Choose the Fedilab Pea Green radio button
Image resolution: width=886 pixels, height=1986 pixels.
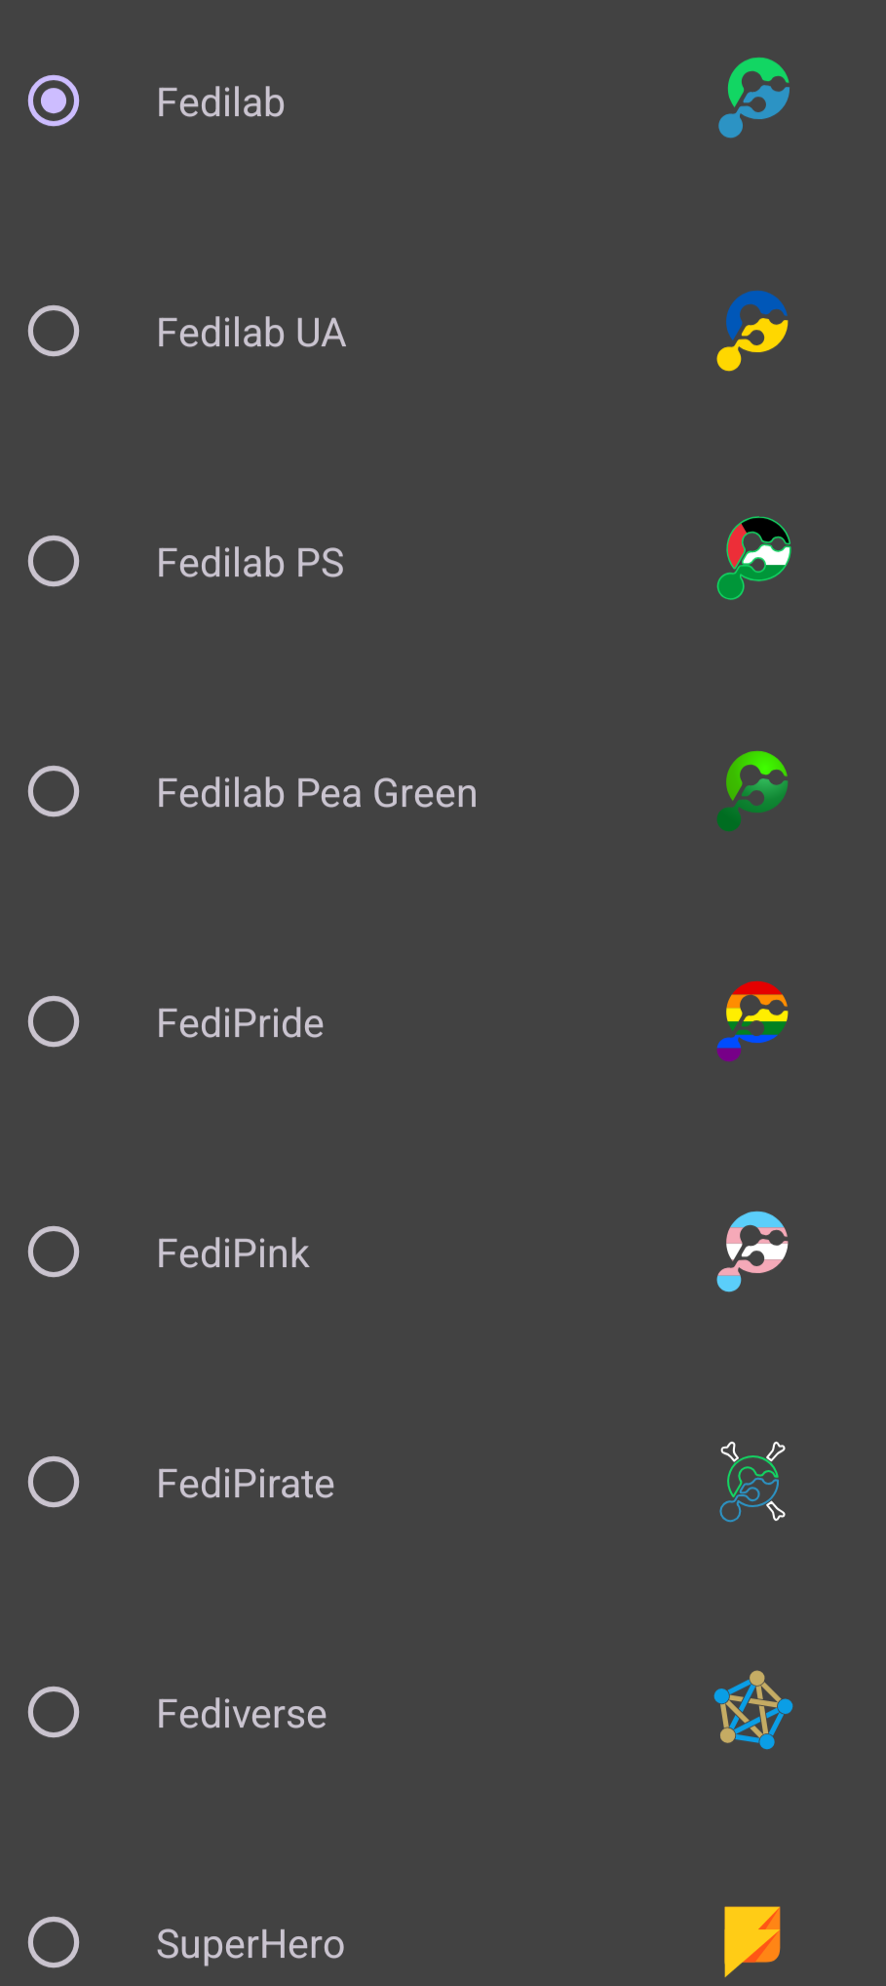tap(54, 791)
